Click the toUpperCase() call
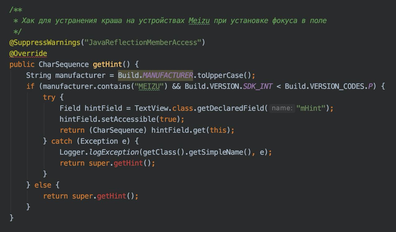The image size is (396, 232). (x=225, y=75)
